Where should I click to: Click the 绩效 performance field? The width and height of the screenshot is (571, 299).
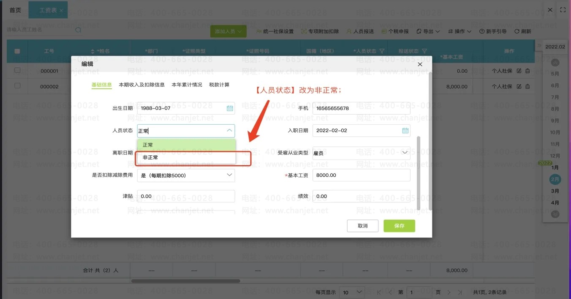coord(361,196)
